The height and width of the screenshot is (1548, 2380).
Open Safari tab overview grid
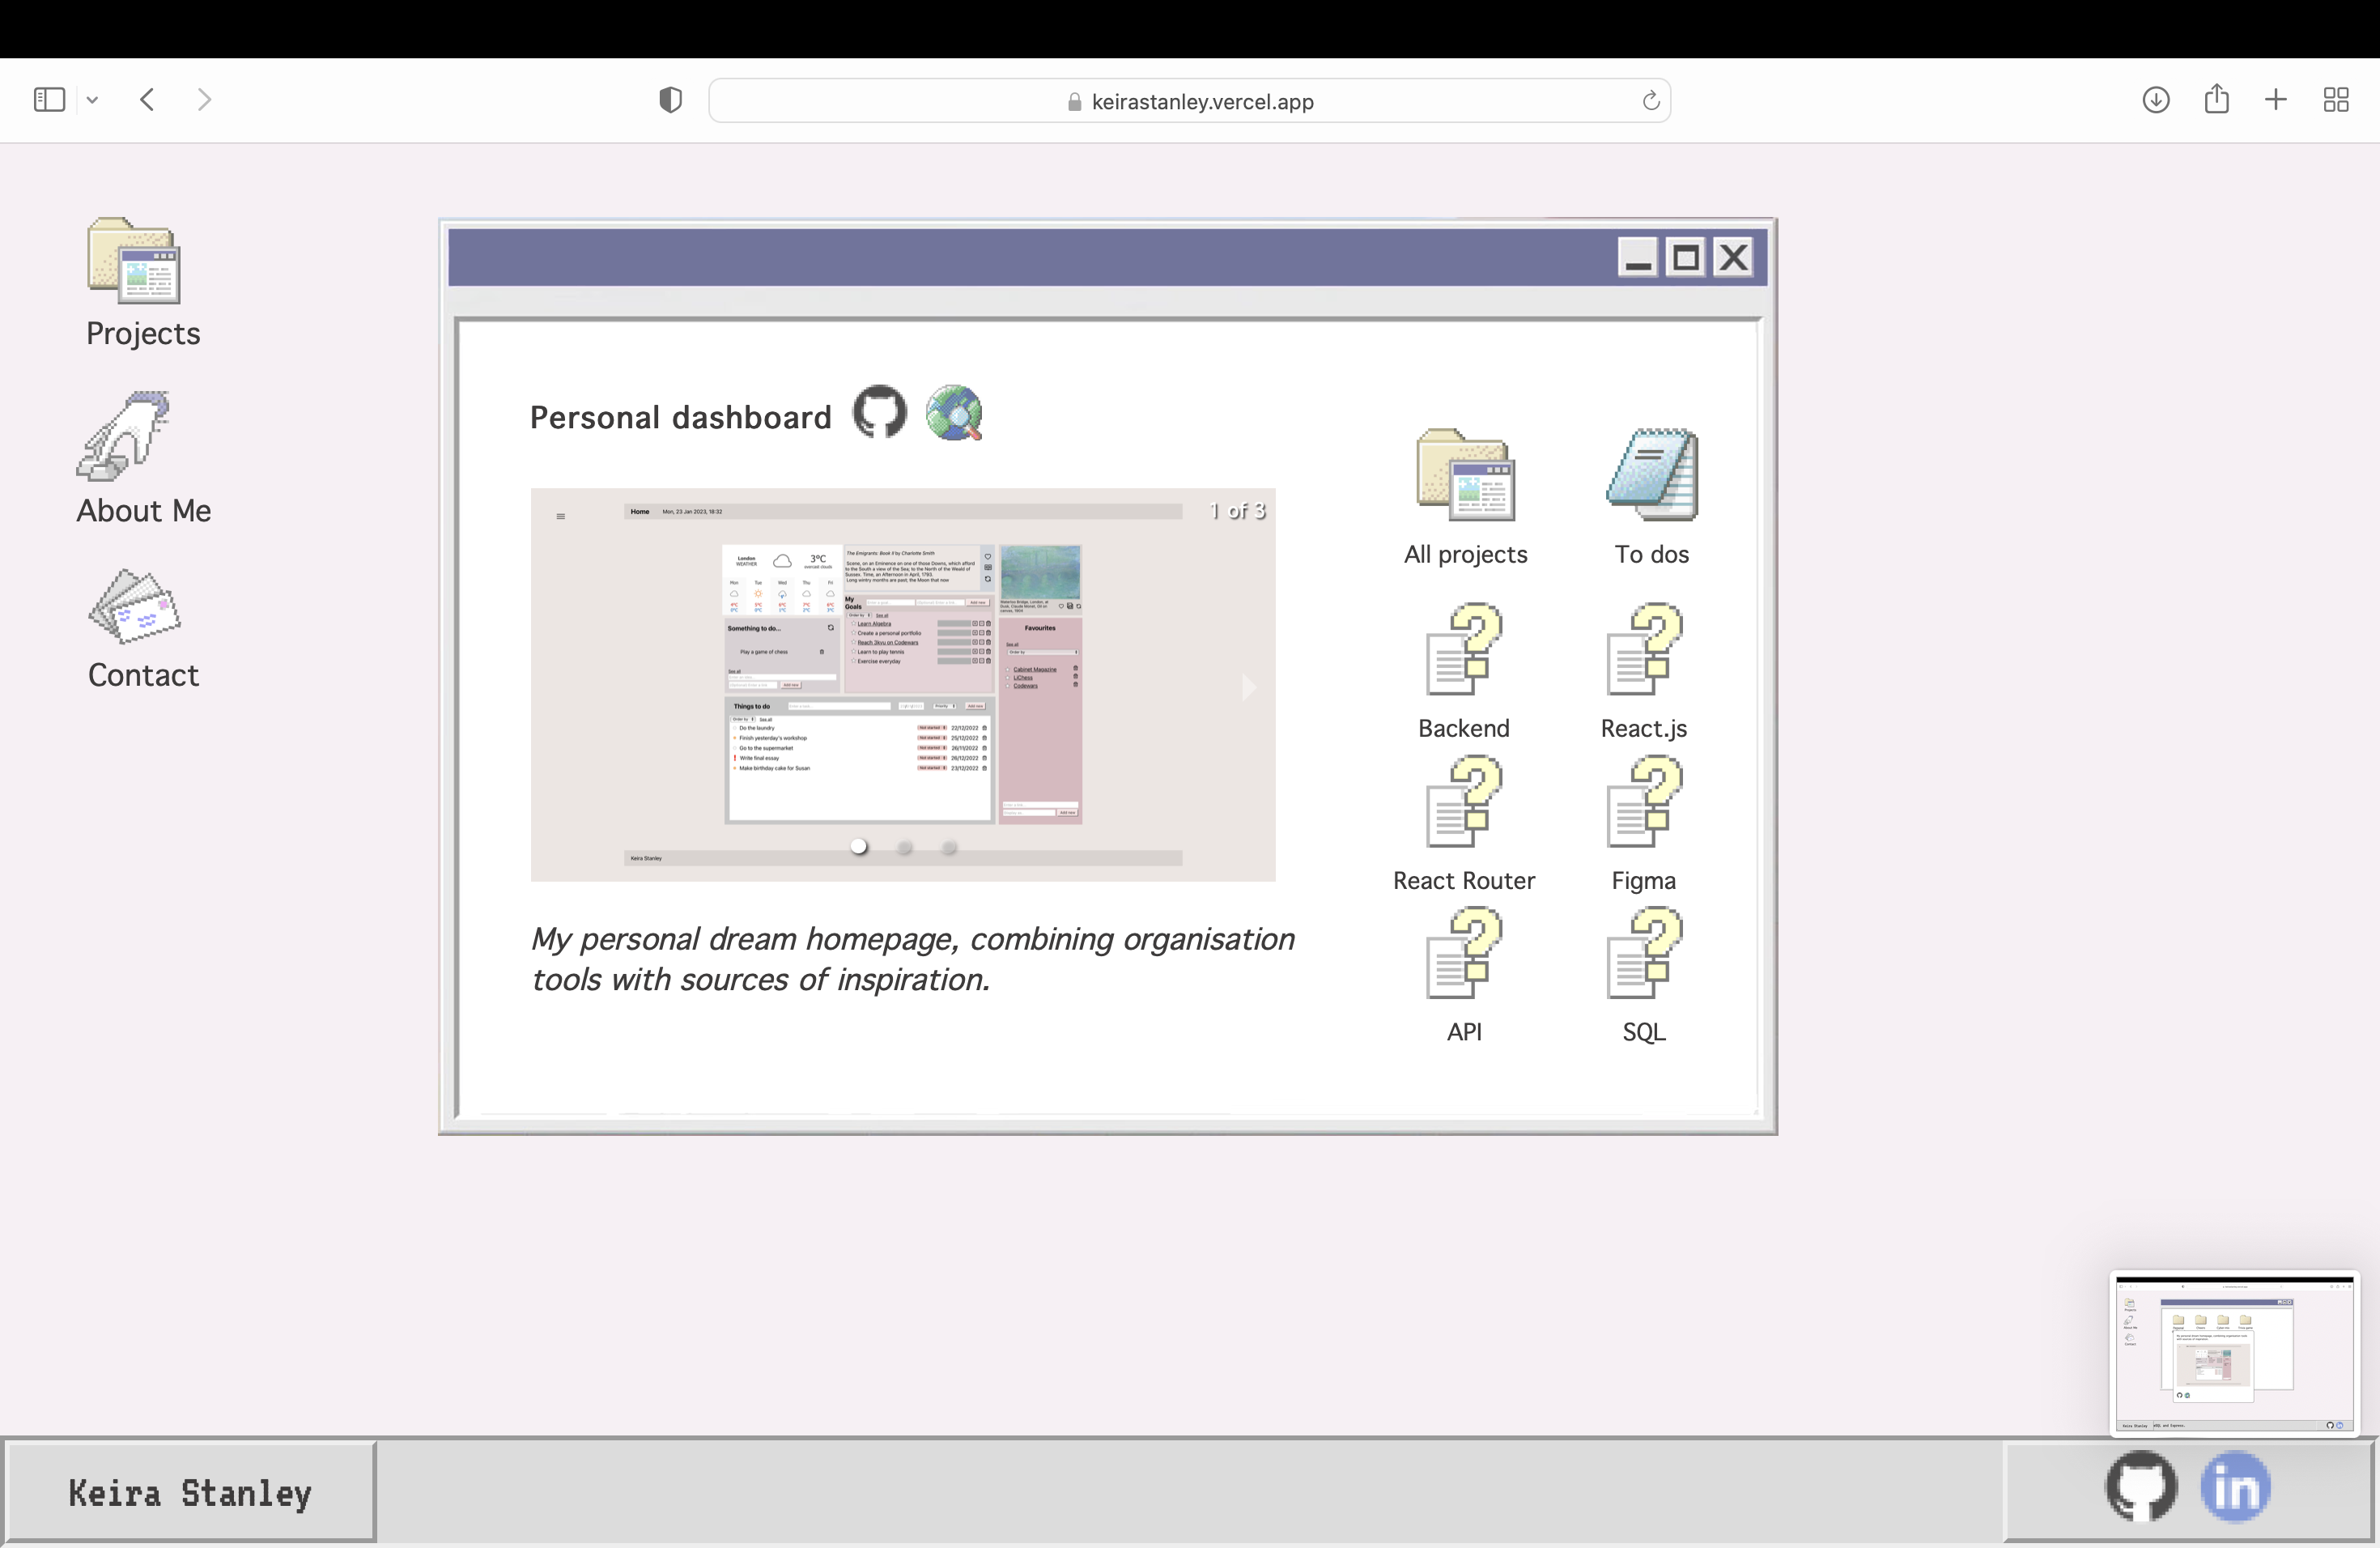click(x=2335, y=100)
